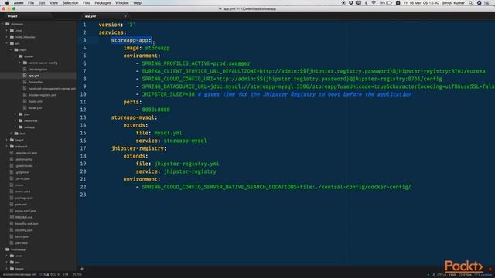The image size is (495, 278).
Task: Open .dockerignore file in tree
Action: 38,69
